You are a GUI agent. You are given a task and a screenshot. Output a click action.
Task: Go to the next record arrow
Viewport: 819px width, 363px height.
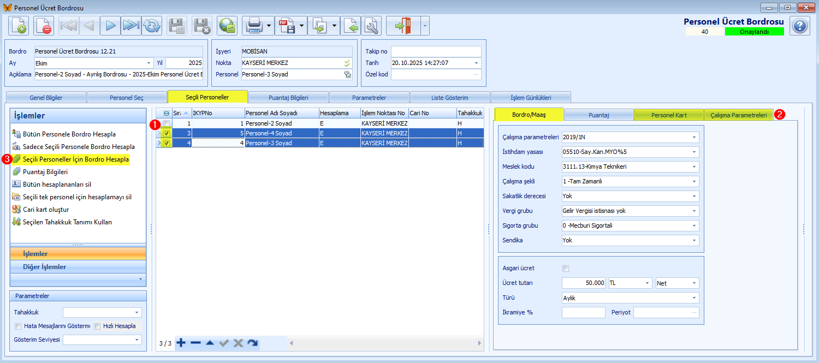110,26
